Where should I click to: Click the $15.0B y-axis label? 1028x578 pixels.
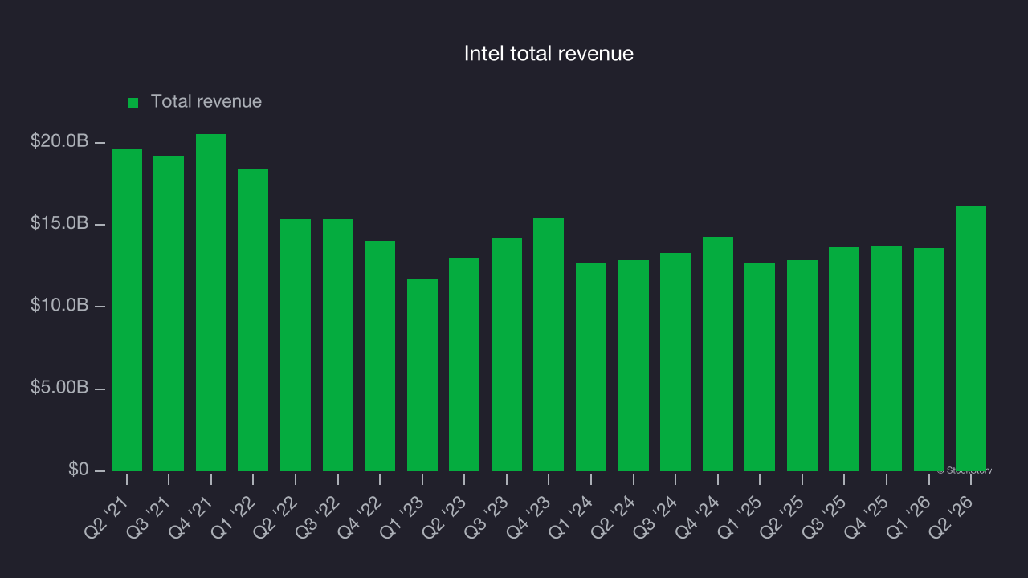tap(59, 223)
